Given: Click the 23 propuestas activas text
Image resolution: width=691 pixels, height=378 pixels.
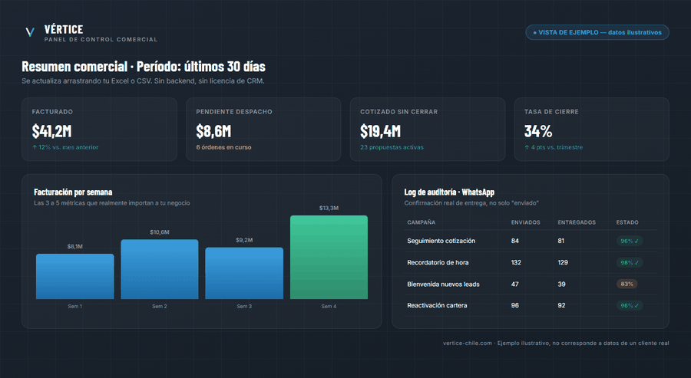Looking at the screenshot, I should pyautogui.click(x=392, y=147).
